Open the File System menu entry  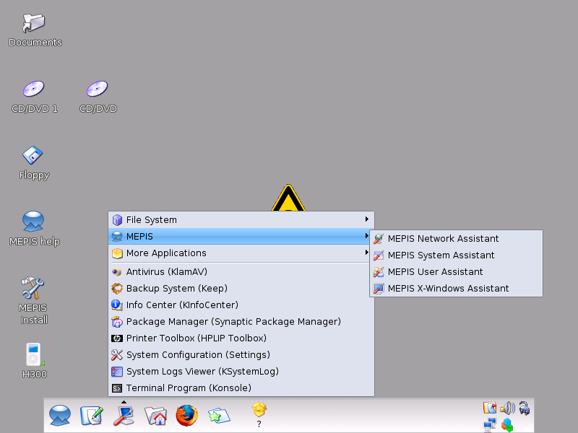click(x=241, y=220)
